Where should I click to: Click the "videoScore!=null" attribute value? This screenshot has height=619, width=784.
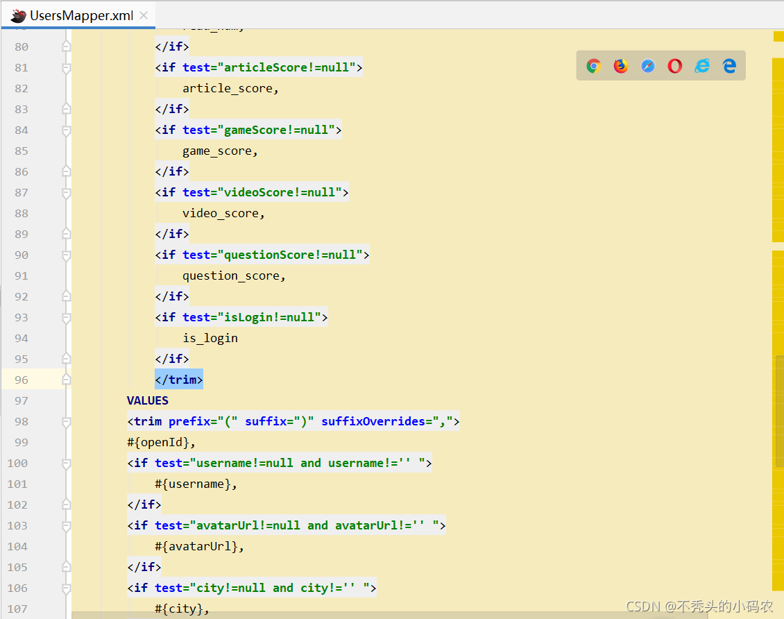[x=280, y=192]
